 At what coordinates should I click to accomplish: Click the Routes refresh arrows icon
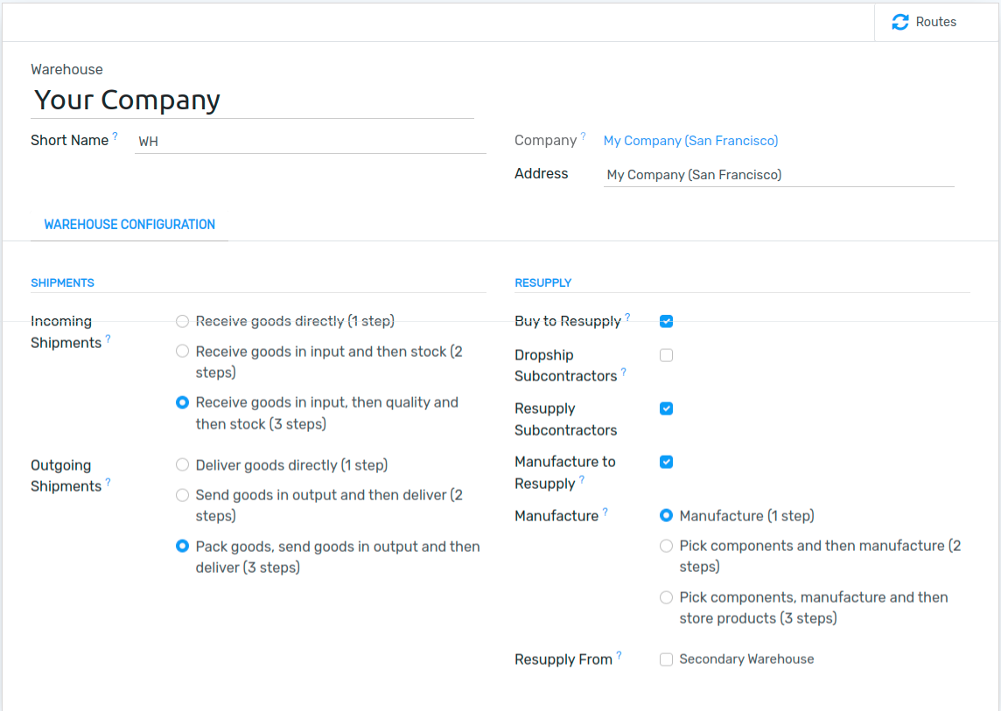(x=900, y=23)
